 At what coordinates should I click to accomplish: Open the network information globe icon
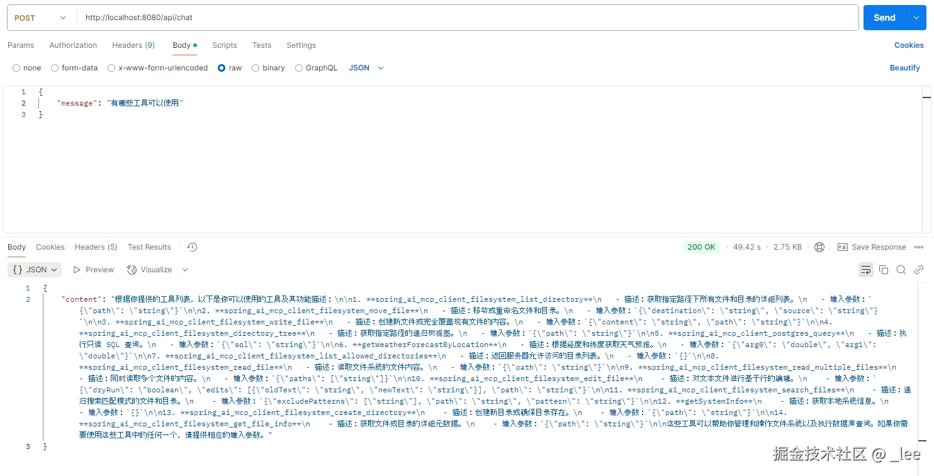(x=819, y=247)
